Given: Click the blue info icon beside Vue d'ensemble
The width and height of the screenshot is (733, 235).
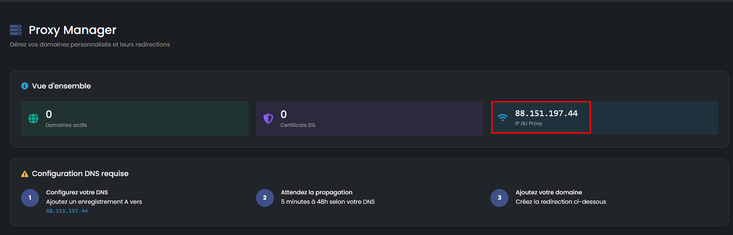Looking at the screenshot, I should 25,86.
